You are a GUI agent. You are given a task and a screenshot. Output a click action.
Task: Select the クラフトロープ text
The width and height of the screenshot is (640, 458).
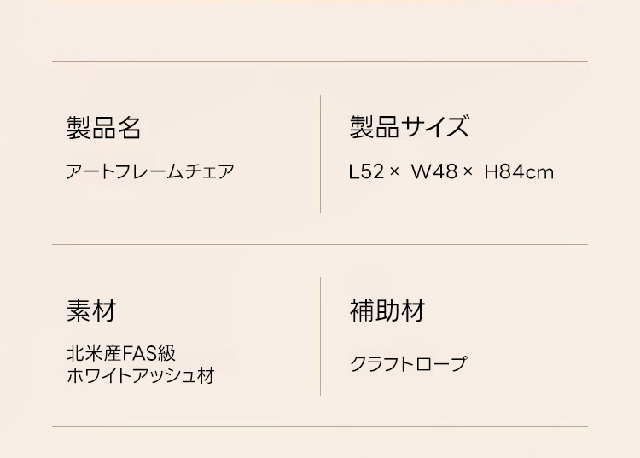(x=408, y=364)
